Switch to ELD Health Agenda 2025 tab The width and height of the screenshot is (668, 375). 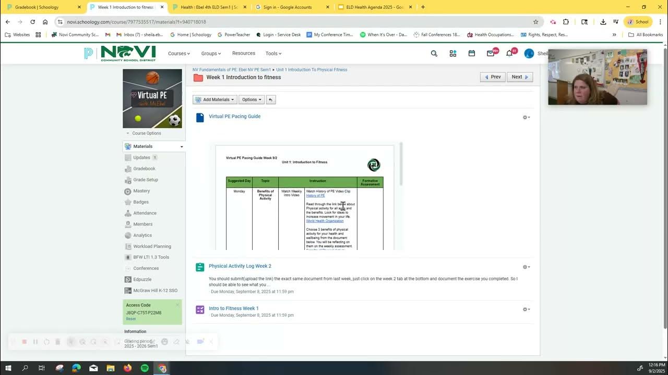375,7
